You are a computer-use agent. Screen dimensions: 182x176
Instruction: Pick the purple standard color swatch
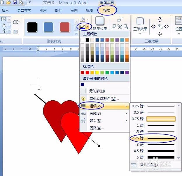coord(127,73)
